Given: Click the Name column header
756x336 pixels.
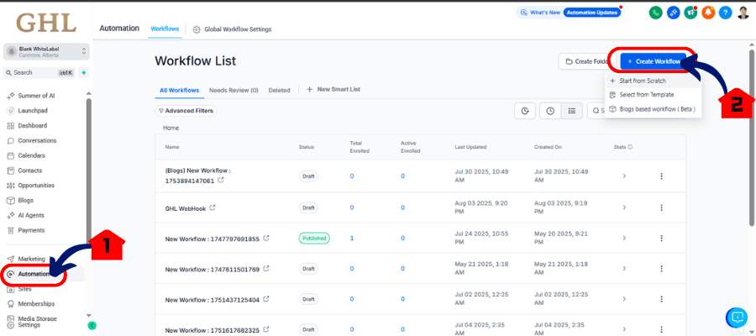Looking at the screenshot, I should tap(171, 147).
